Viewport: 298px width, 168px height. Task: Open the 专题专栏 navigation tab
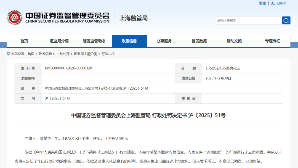273,41
